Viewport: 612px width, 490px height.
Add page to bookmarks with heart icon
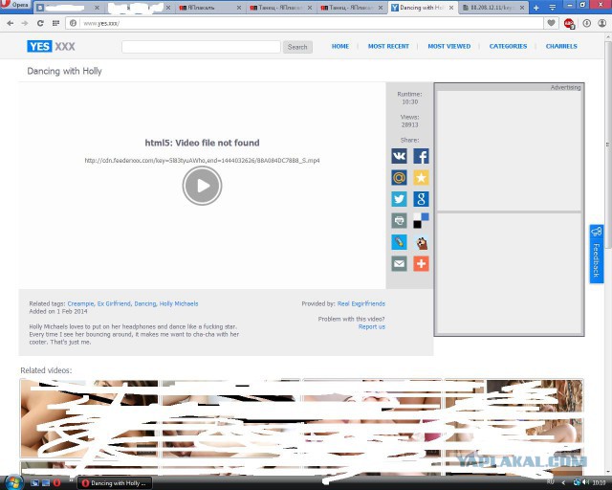pos(551,23)
